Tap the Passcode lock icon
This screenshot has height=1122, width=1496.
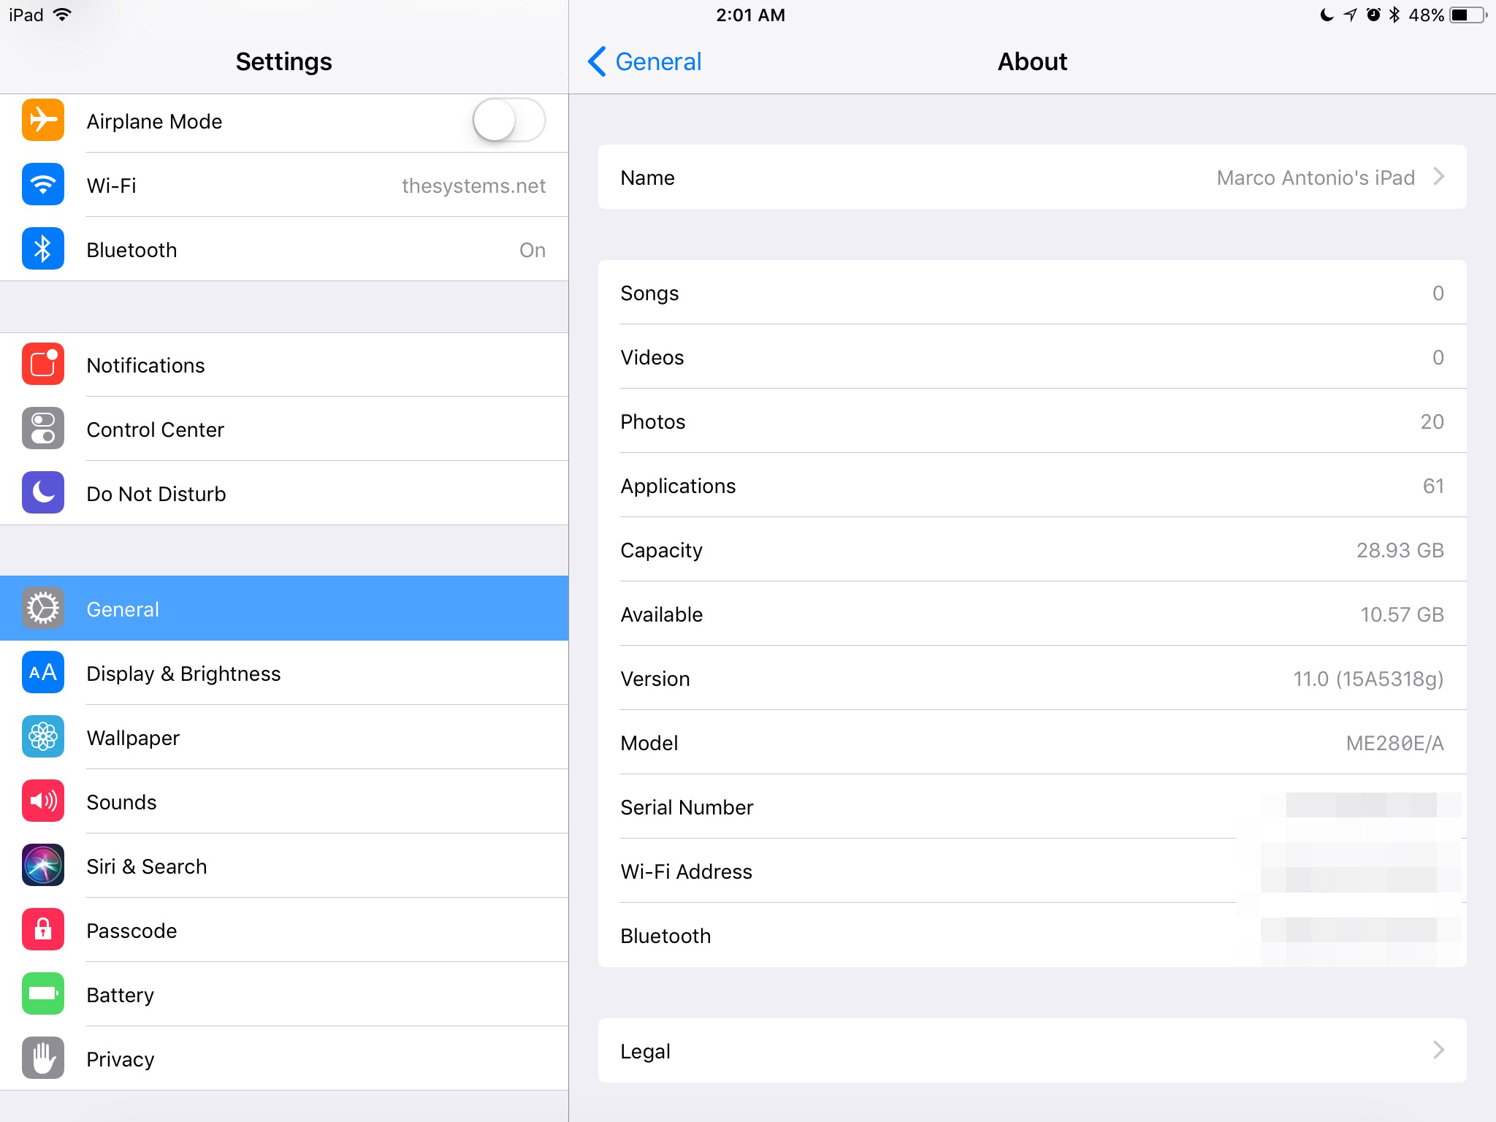click(x=43, y=929)
